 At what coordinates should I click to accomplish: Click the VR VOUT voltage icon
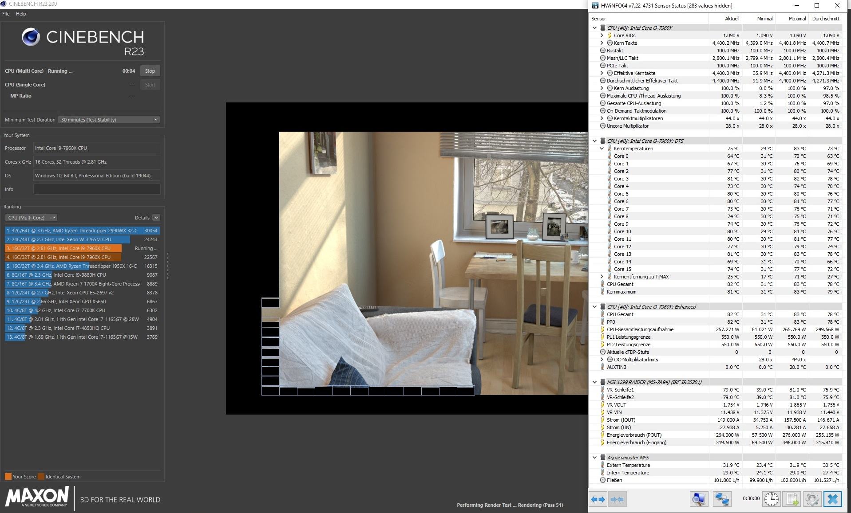click(602, 405)
